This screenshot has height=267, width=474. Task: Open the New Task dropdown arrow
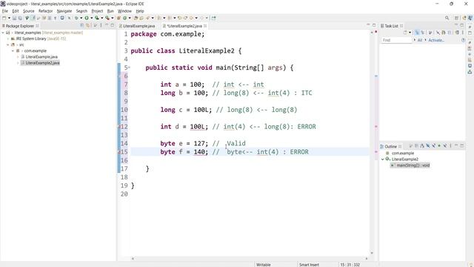(x=410, y=33)
